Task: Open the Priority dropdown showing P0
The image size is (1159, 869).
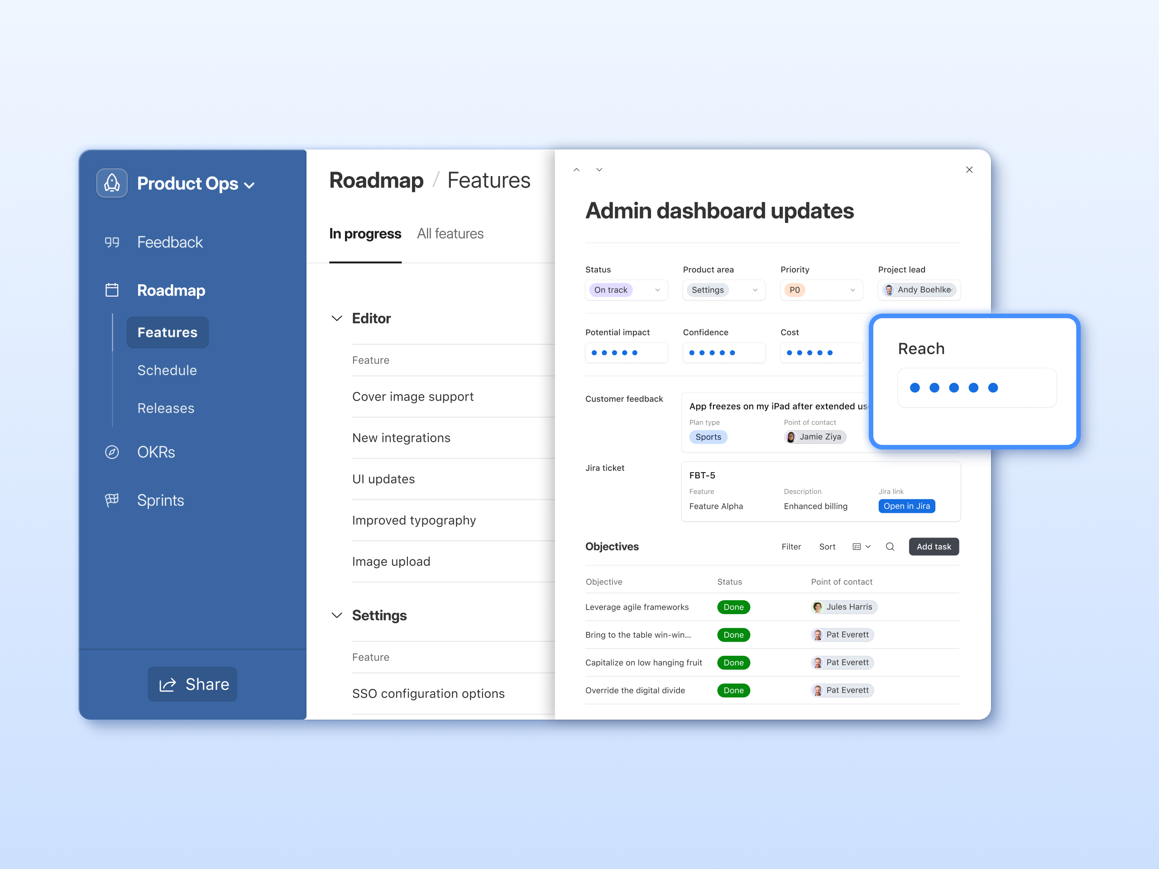Action: tap(821, 290)
